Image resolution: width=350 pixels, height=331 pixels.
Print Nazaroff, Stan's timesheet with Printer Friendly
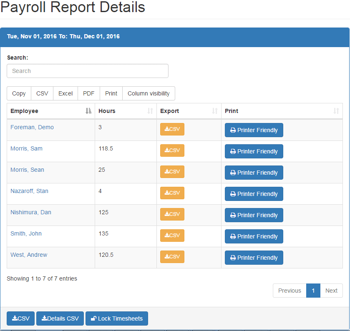(x=254, y=194)
